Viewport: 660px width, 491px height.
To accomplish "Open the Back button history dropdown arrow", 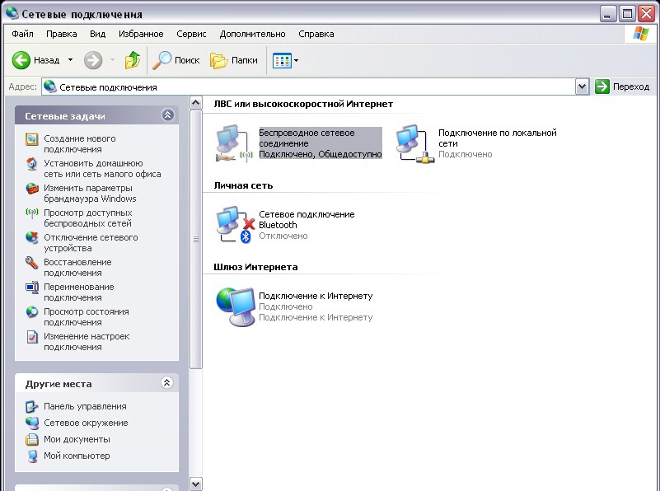I will tap(70, 60).
